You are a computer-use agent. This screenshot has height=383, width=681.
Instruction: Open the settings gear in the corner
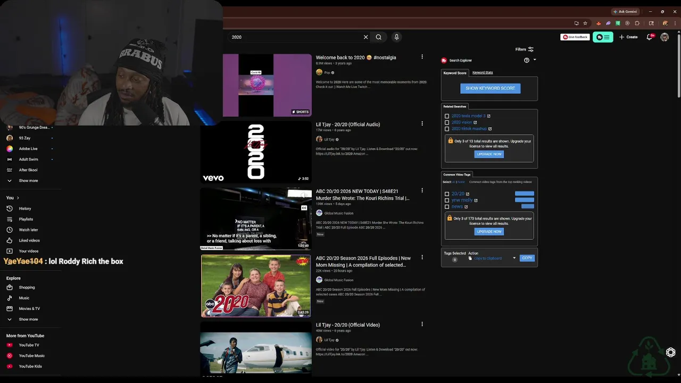(x=671, y=352)
